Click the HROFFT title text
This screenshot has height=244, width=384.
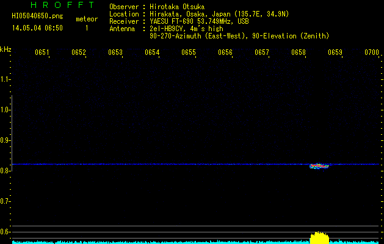tap(63, 5)
